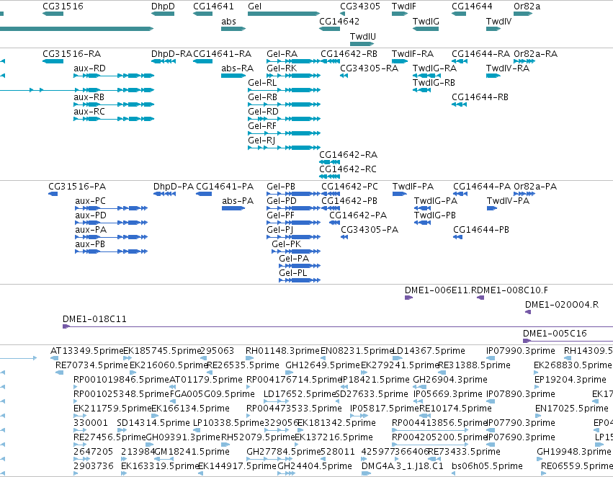This screenshot has height=477, width=613.
Task: Select the CG31516 gene feature
Action: (53, 14)
